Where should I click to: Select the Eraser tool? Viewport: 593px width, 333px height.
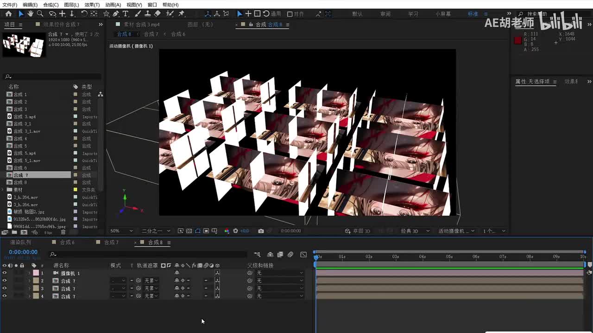tap(157, 14)
